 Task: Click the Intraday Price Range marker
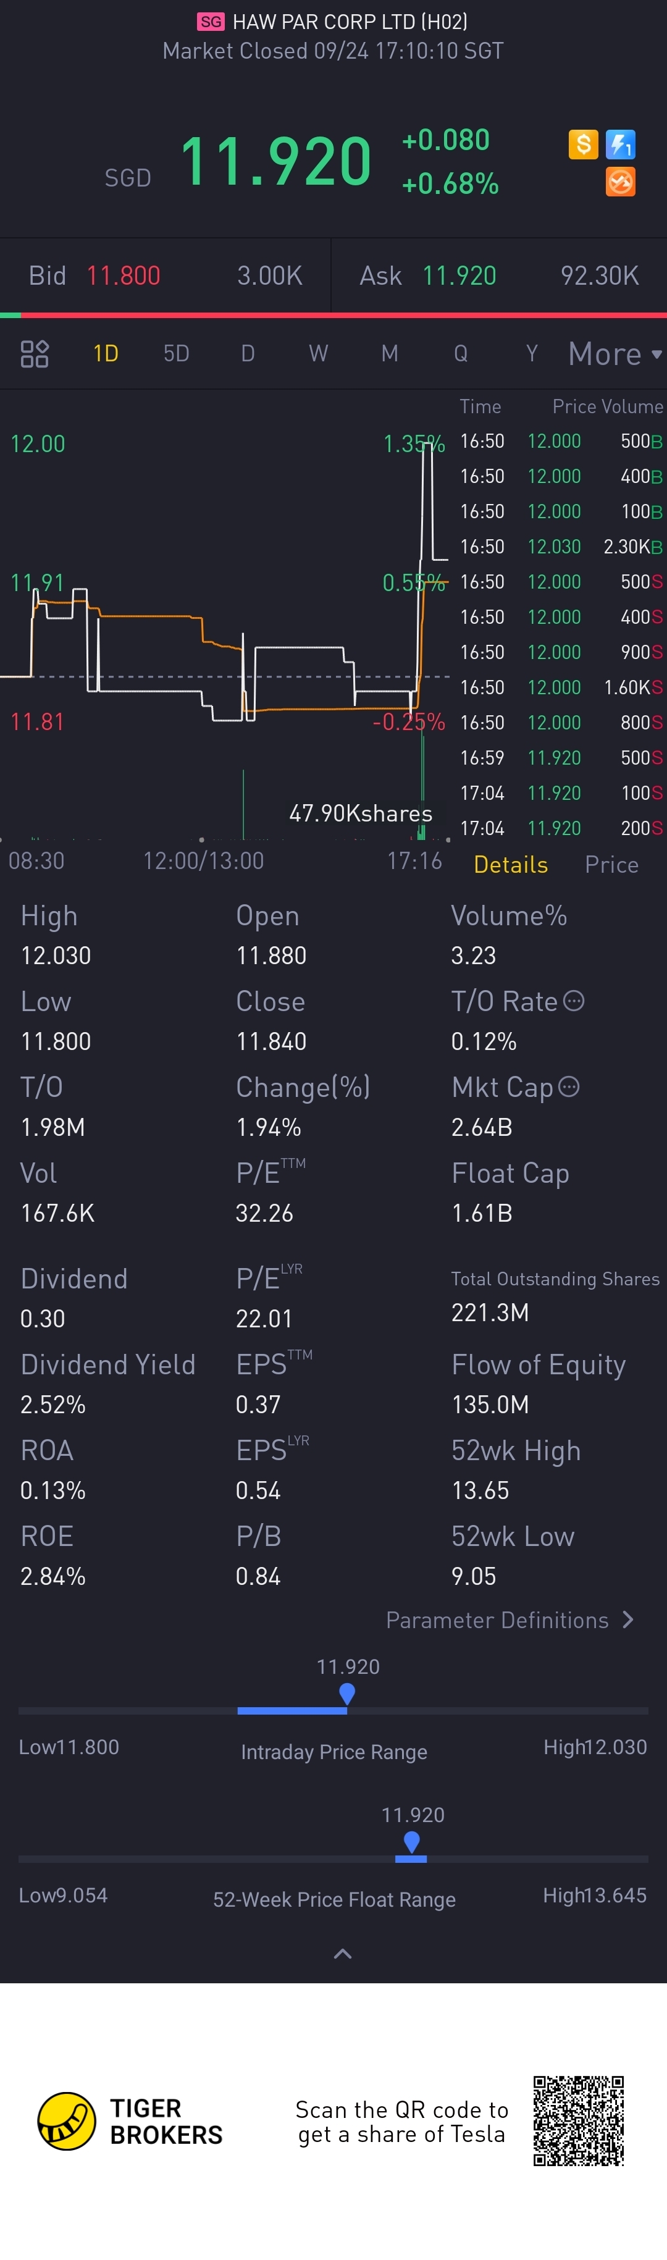[348, 1693]
